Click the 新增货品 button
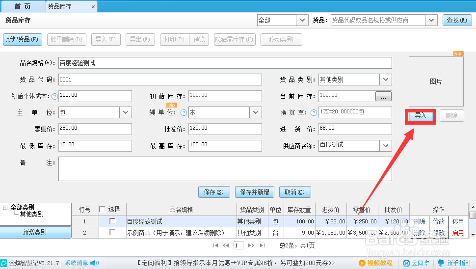The height and width of the screenshot is (269, 476). 23,39
